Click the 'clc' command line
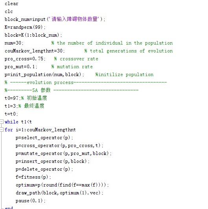208x209 pixels. 9,11
